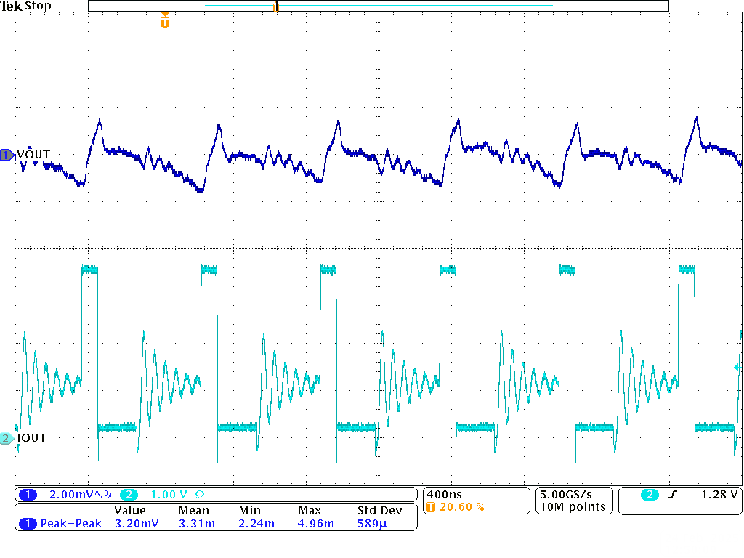Select the Peak-Peak measurement row label

70,523
